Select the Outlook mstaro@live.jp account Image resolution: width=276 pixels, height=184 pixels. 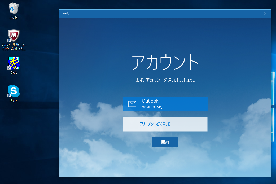(165, 104)
